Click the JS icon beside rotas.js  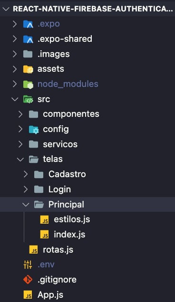point(33,250)
